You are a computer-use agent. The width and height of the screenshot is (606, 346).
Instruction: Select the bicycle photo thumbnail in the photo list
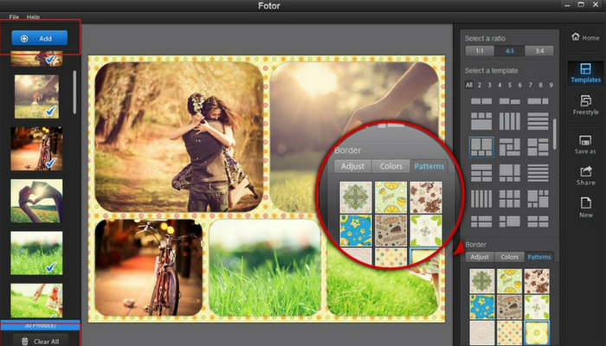pyautogui.click(x=36, y=149)
